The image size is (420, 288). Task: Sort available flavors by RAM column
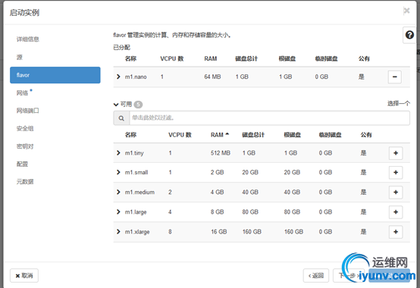click(x=220, y=135)
